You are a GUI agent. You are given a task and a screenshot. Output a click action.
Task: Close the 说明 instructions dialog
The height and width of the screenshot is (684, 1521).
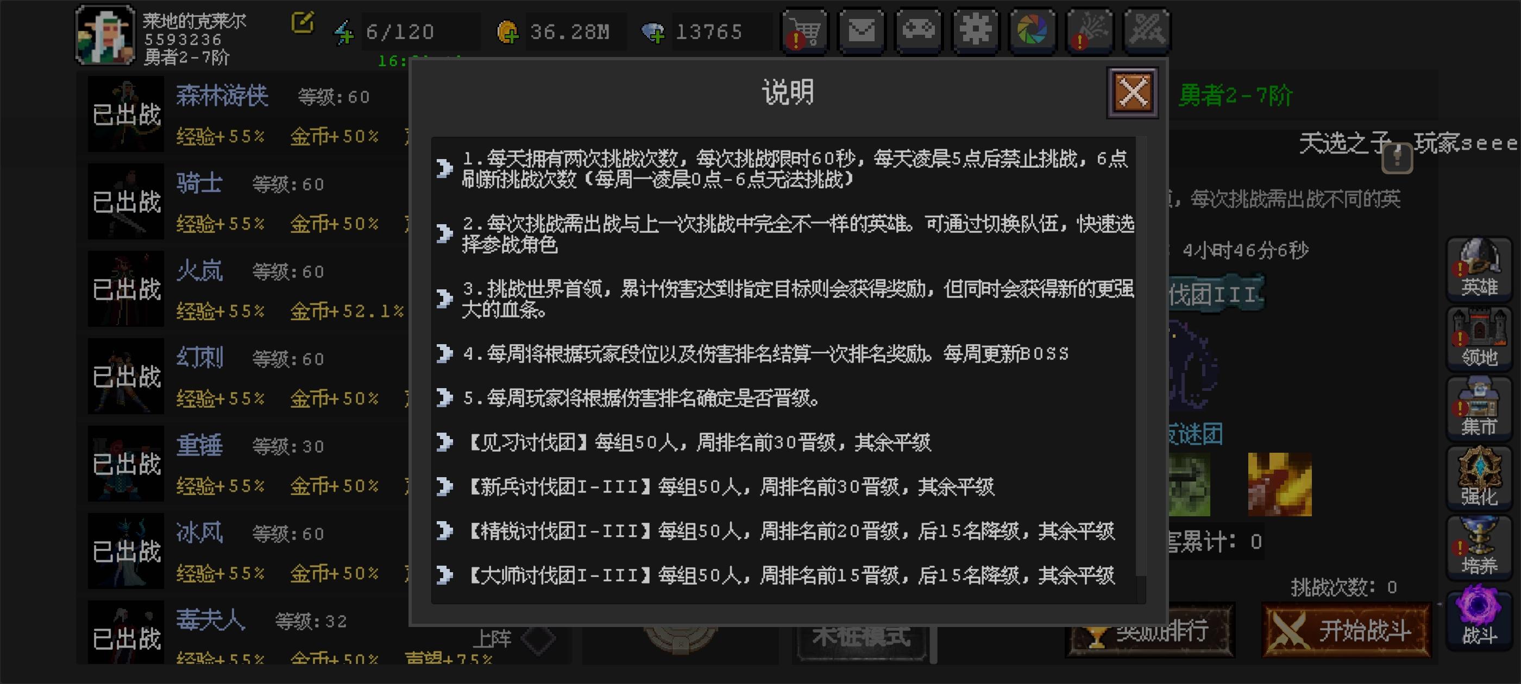coord(1133,93)
